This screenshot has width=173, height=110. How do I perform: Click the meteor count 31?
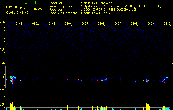pos(40,13)
